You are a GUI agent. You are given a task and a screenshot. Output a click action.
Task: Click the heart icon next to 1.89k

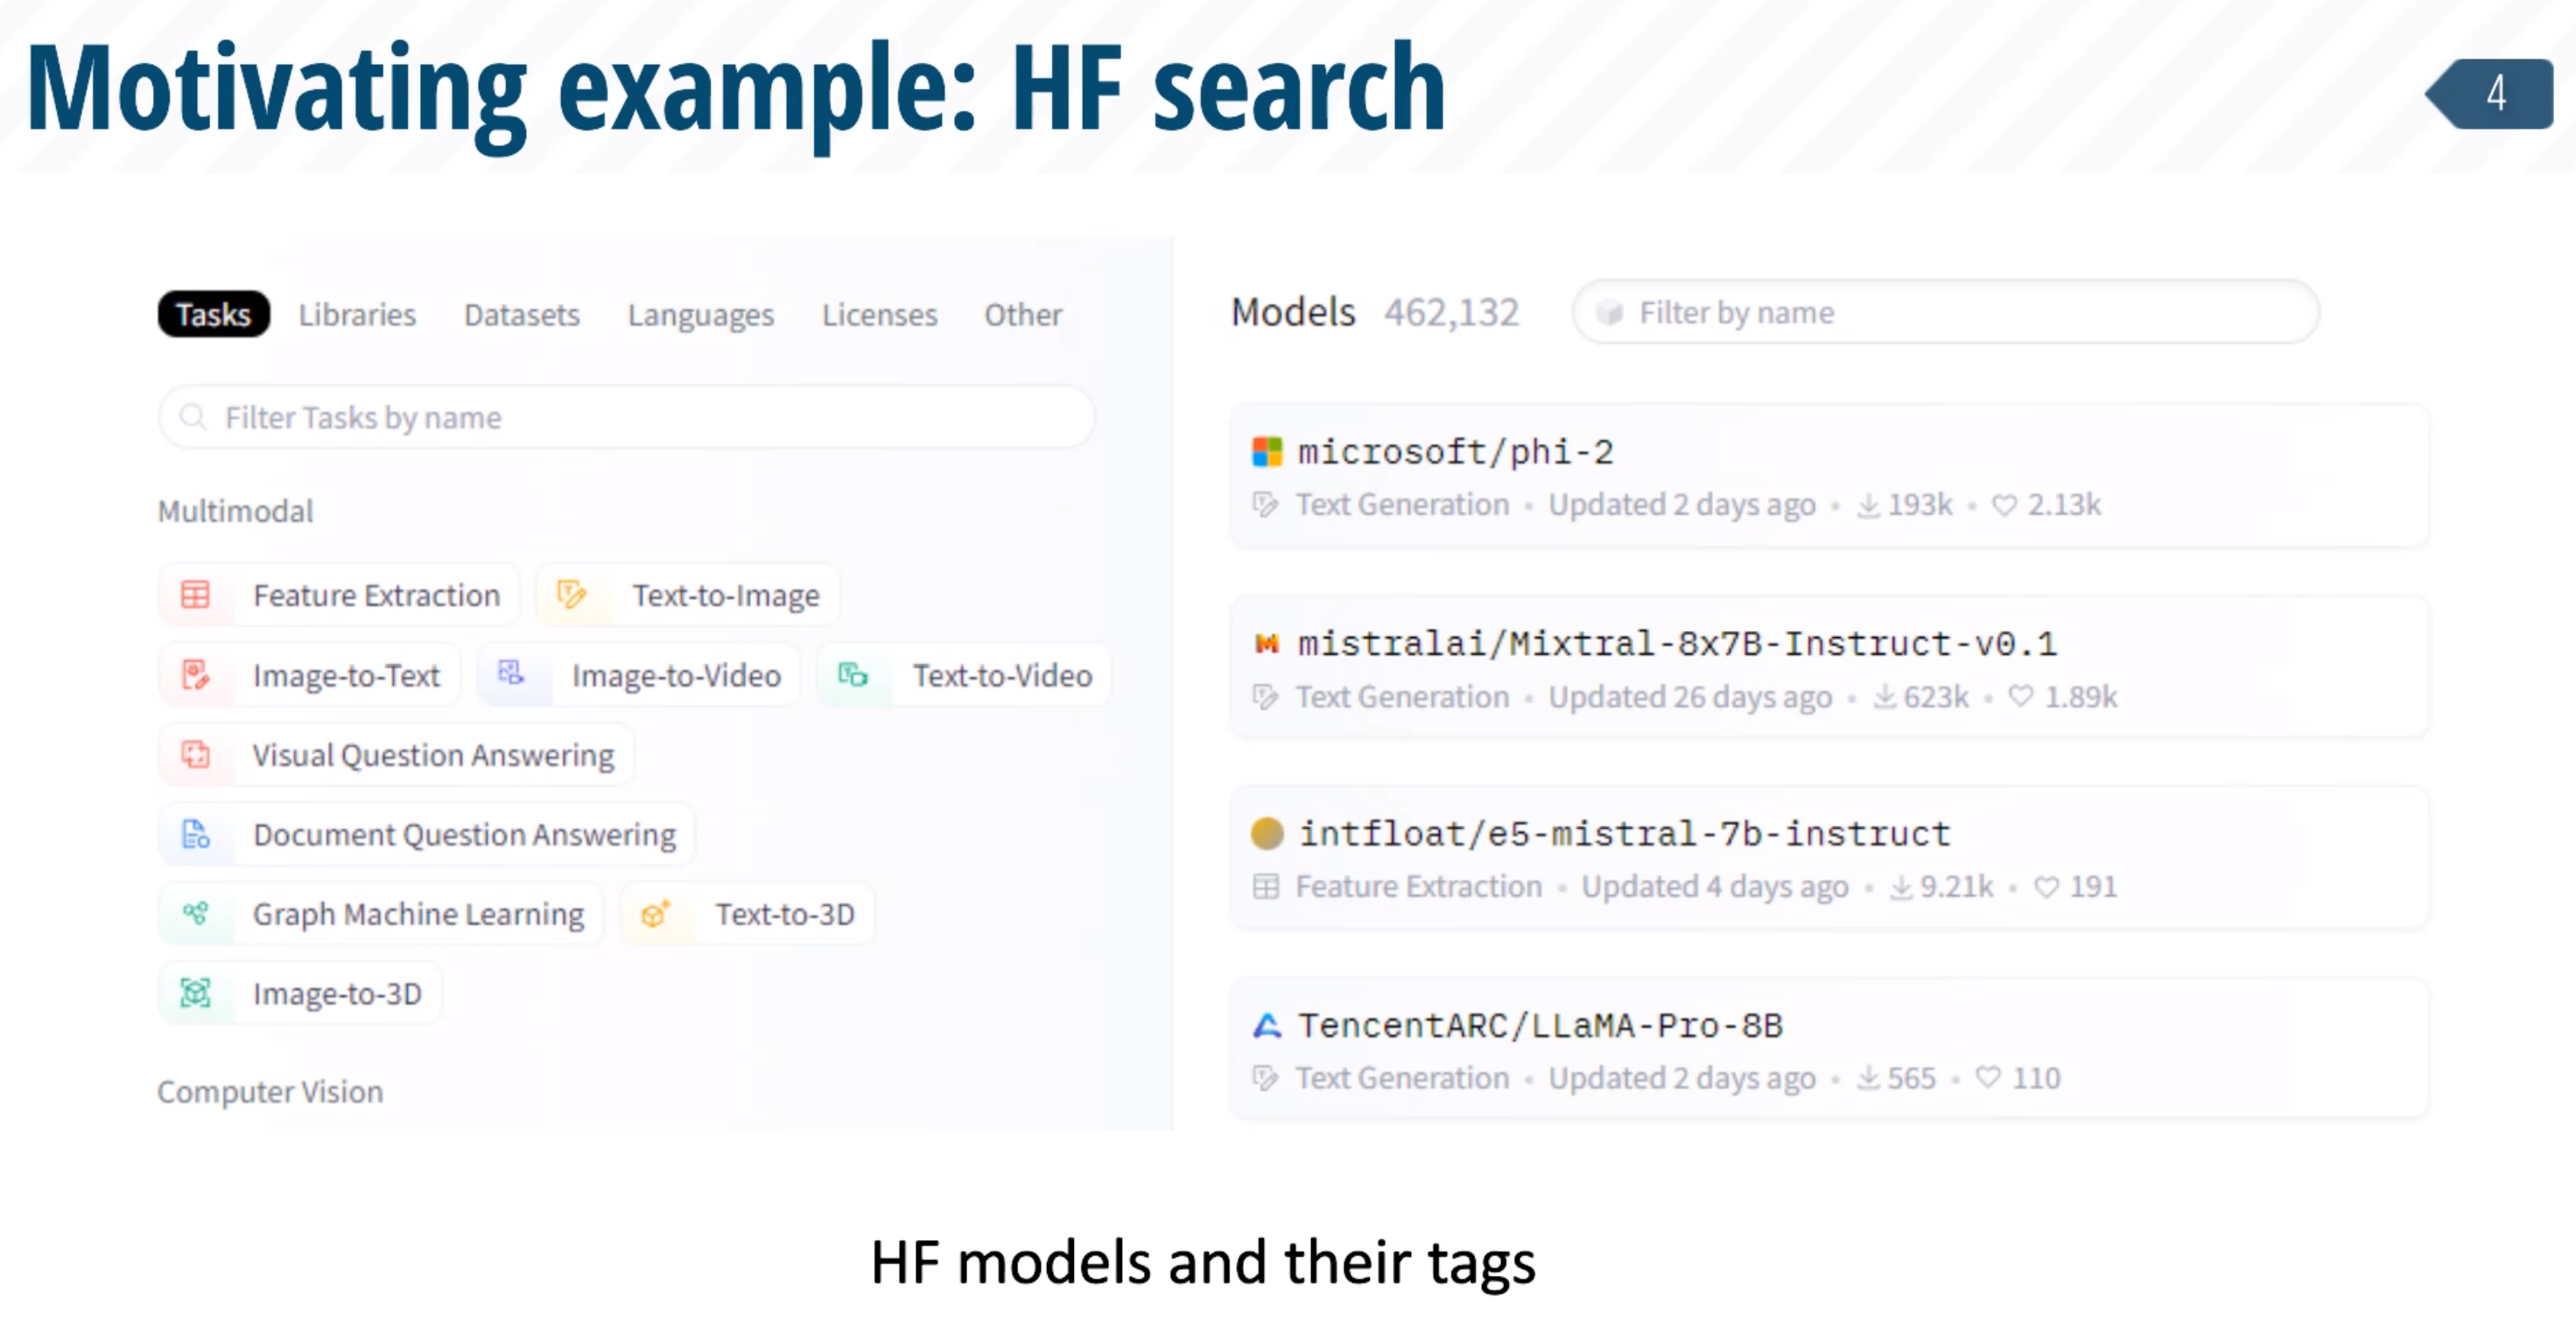pyautogui.click(x=2021, y=696)
